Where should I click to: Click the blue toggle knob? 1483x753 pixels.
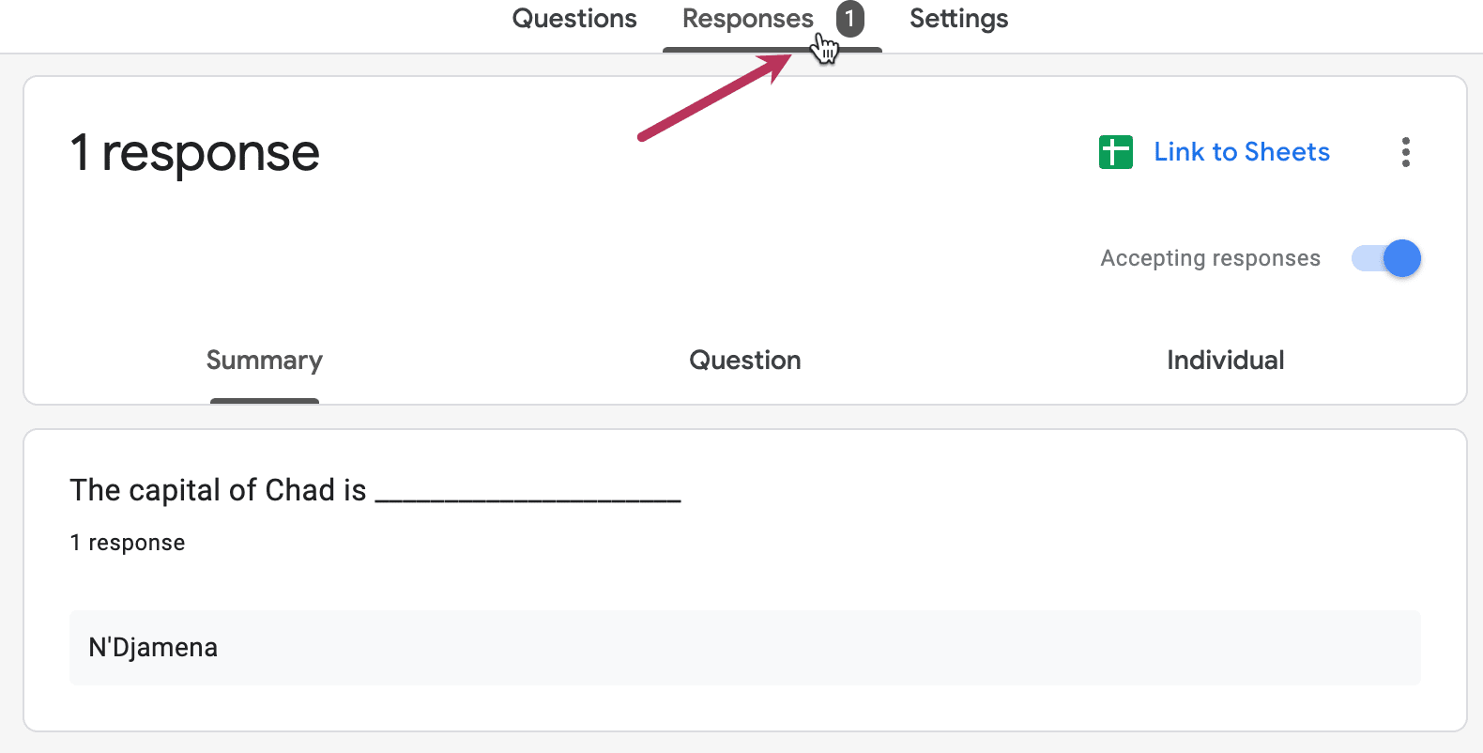tap(1399, 258)
